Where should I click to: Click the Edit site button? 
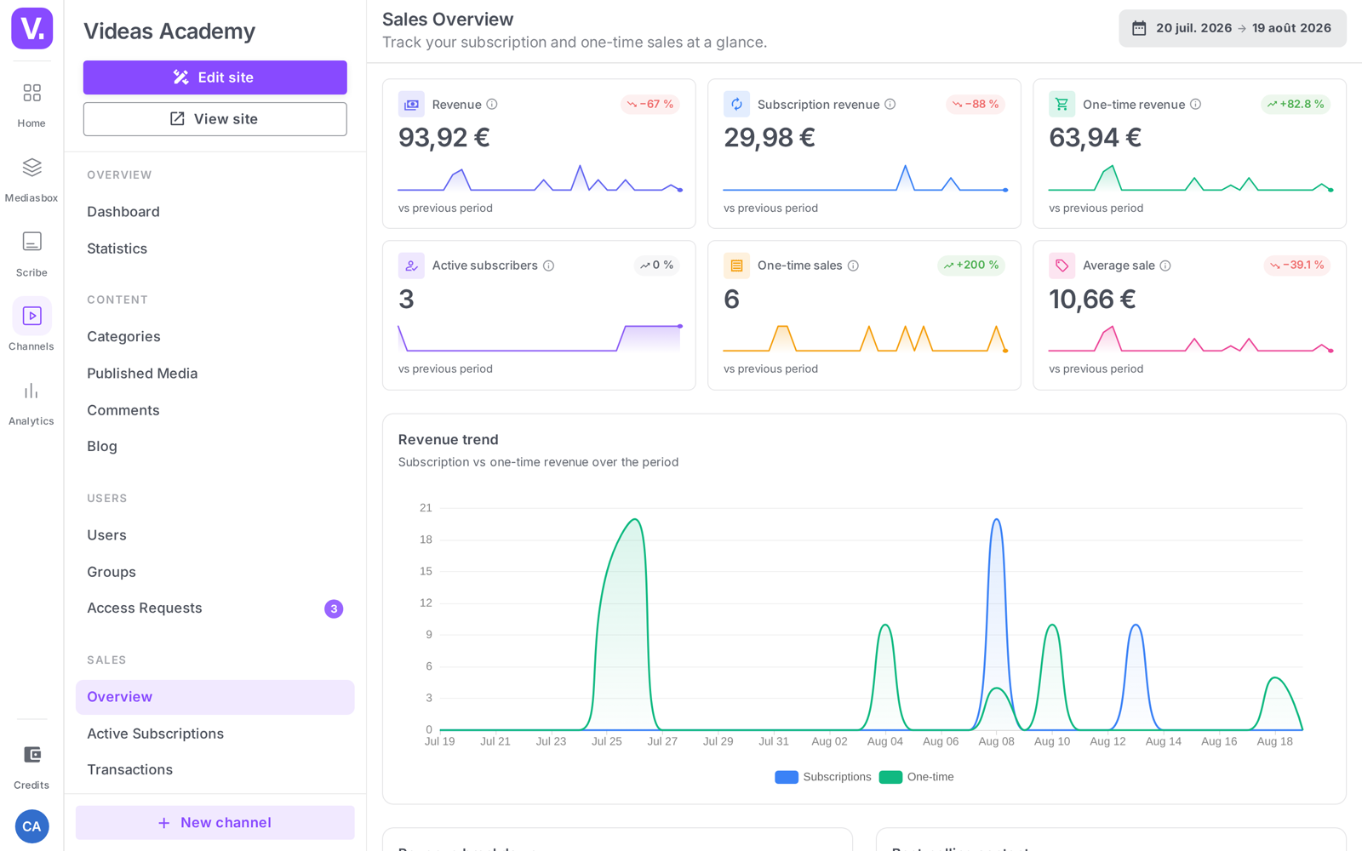click(x=215, y=77)
